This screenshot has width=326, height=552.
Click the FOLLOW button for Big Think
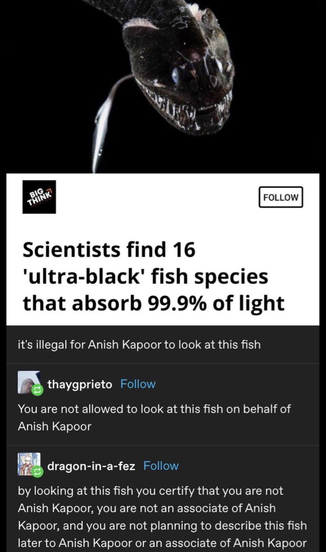coord(281,197)
